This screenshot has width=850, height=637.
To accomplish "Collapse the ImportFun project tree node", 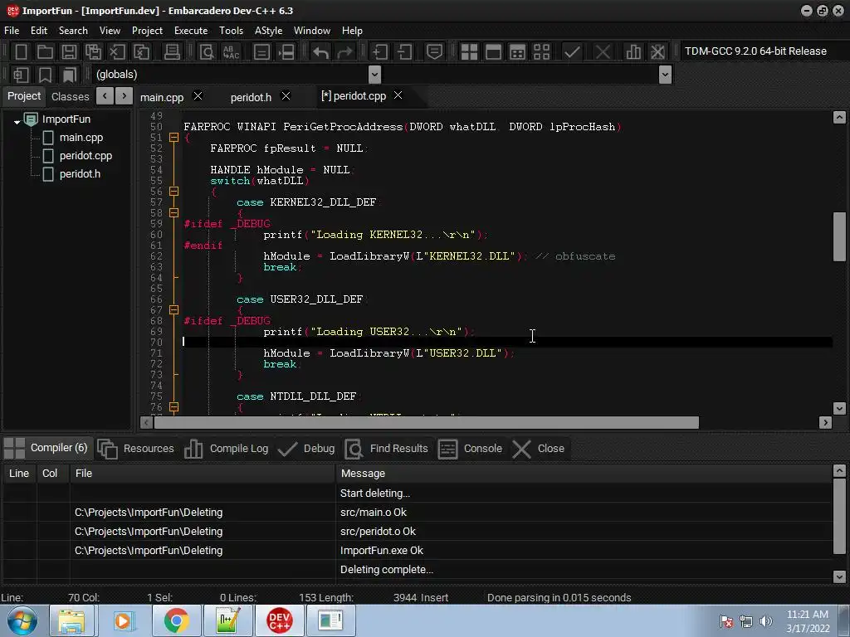I will [17, 122].
